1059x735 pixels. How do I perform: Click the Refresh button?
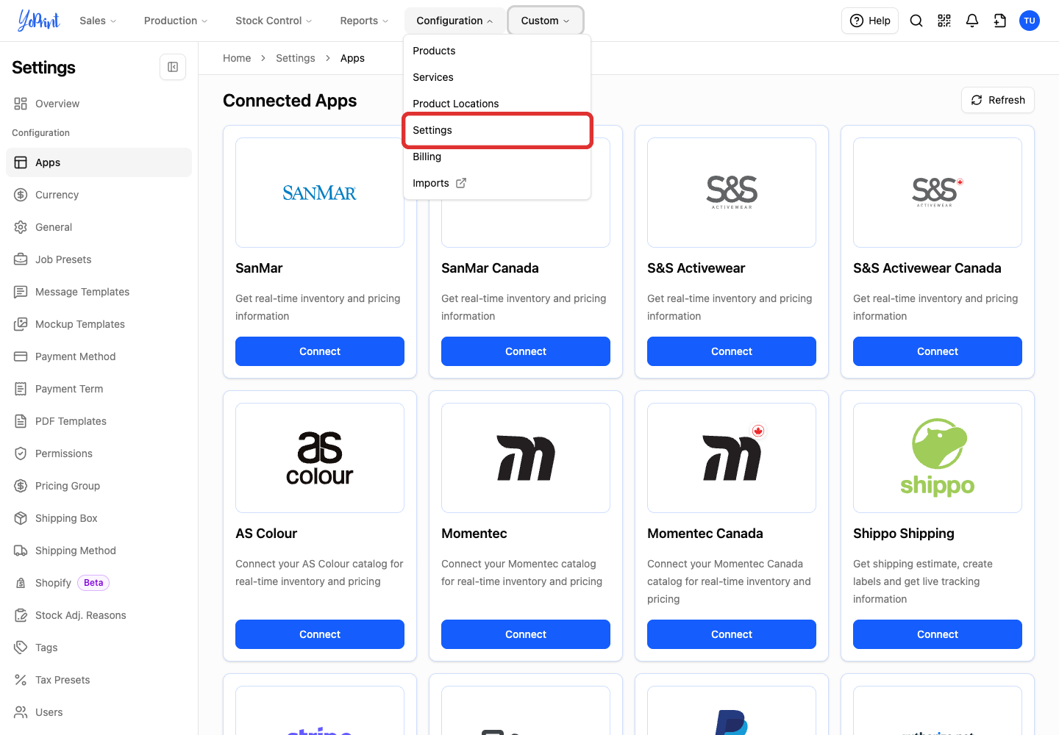coord(998,100)
